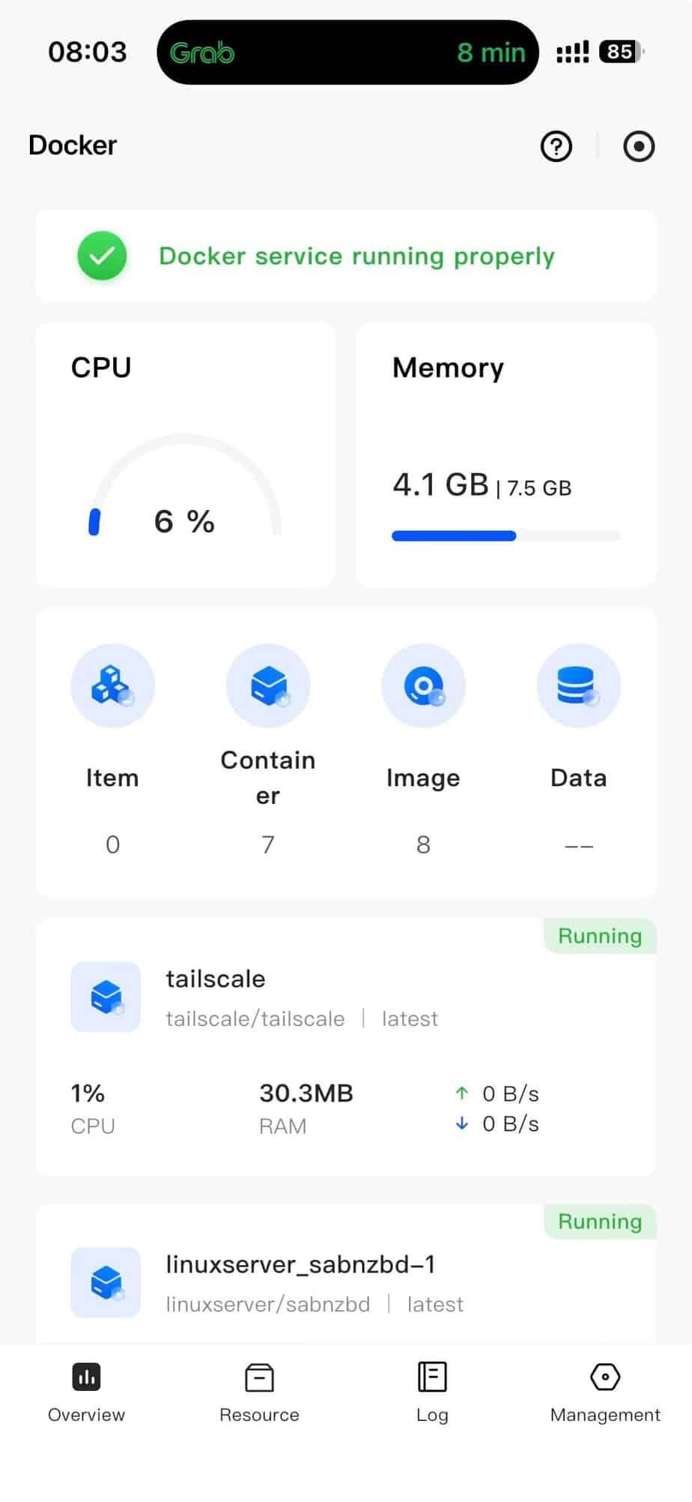
Task: Open the Log tab
Action: point(432,1393)
